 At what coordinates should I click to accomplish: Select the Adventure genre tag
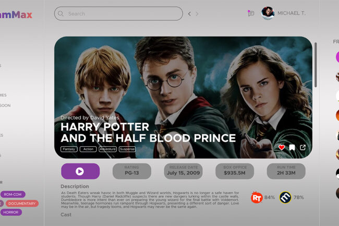(107, 149)
